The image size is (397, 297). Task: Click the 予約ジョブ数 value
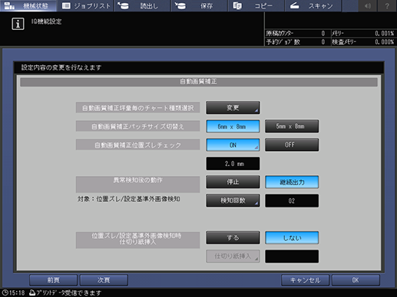coord(323,42)
